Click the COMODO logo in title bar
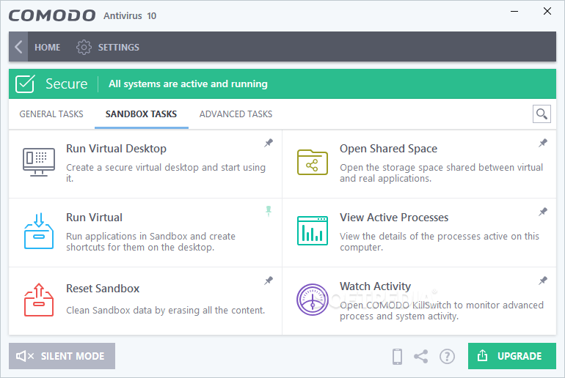565x378 pixels. click(52, 15)
